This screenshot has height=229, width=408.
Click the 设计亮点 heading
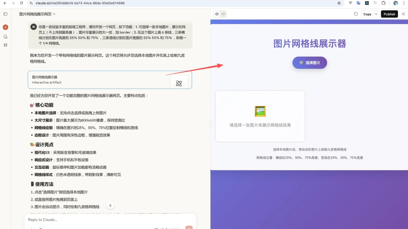44,145
